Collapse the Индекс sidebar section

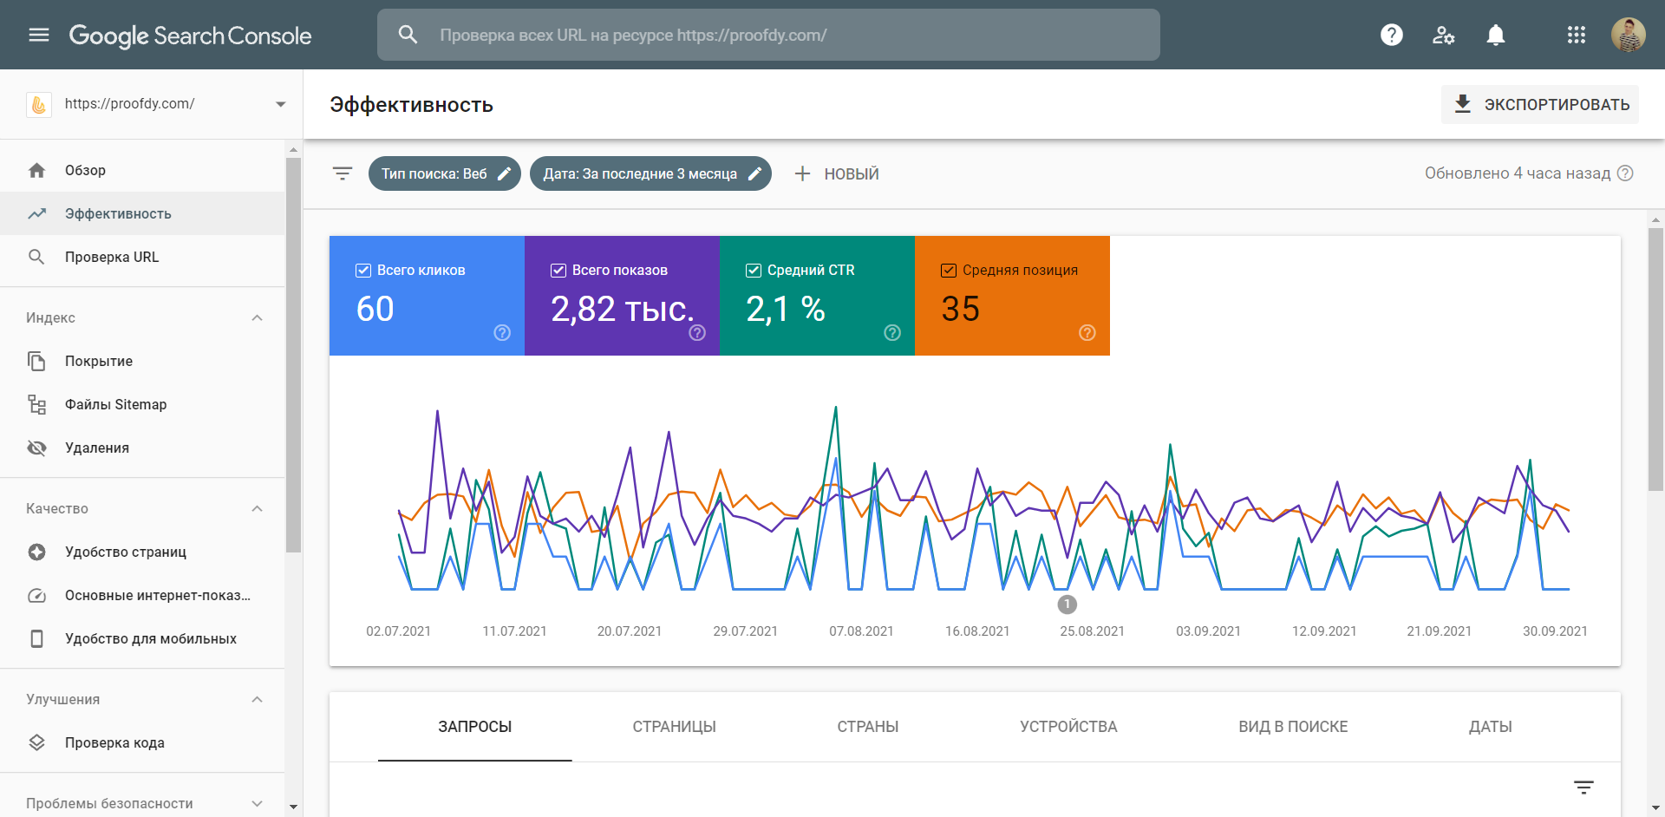click(x=257, y=317)
